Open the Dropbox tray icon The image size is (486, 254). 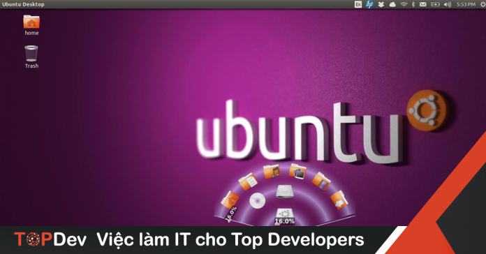tap(381, 4)
